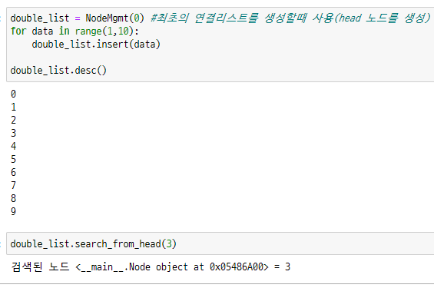Click the line 'double_list.desc()'
Image resolution: width=434 pixels, height=288 pixels.
click(x=58, y=71)
